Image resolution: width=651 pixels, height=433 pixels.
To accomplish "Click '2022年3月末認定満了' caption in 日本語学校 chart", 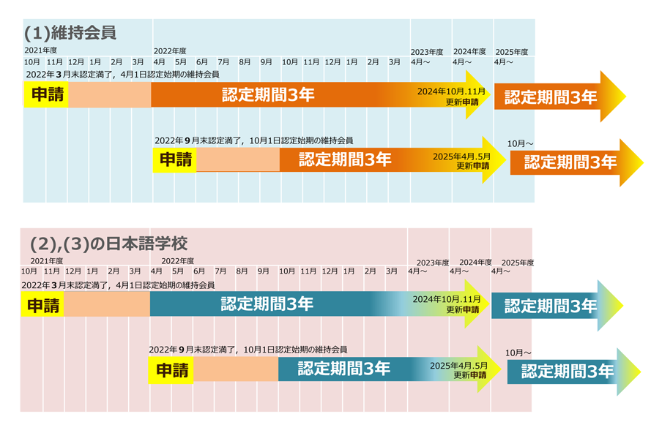I will coord(118,285).
